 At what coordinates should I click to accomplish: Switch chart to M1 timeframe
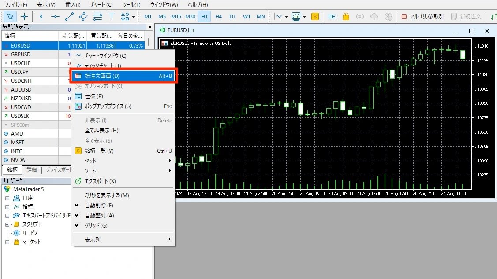148,16
